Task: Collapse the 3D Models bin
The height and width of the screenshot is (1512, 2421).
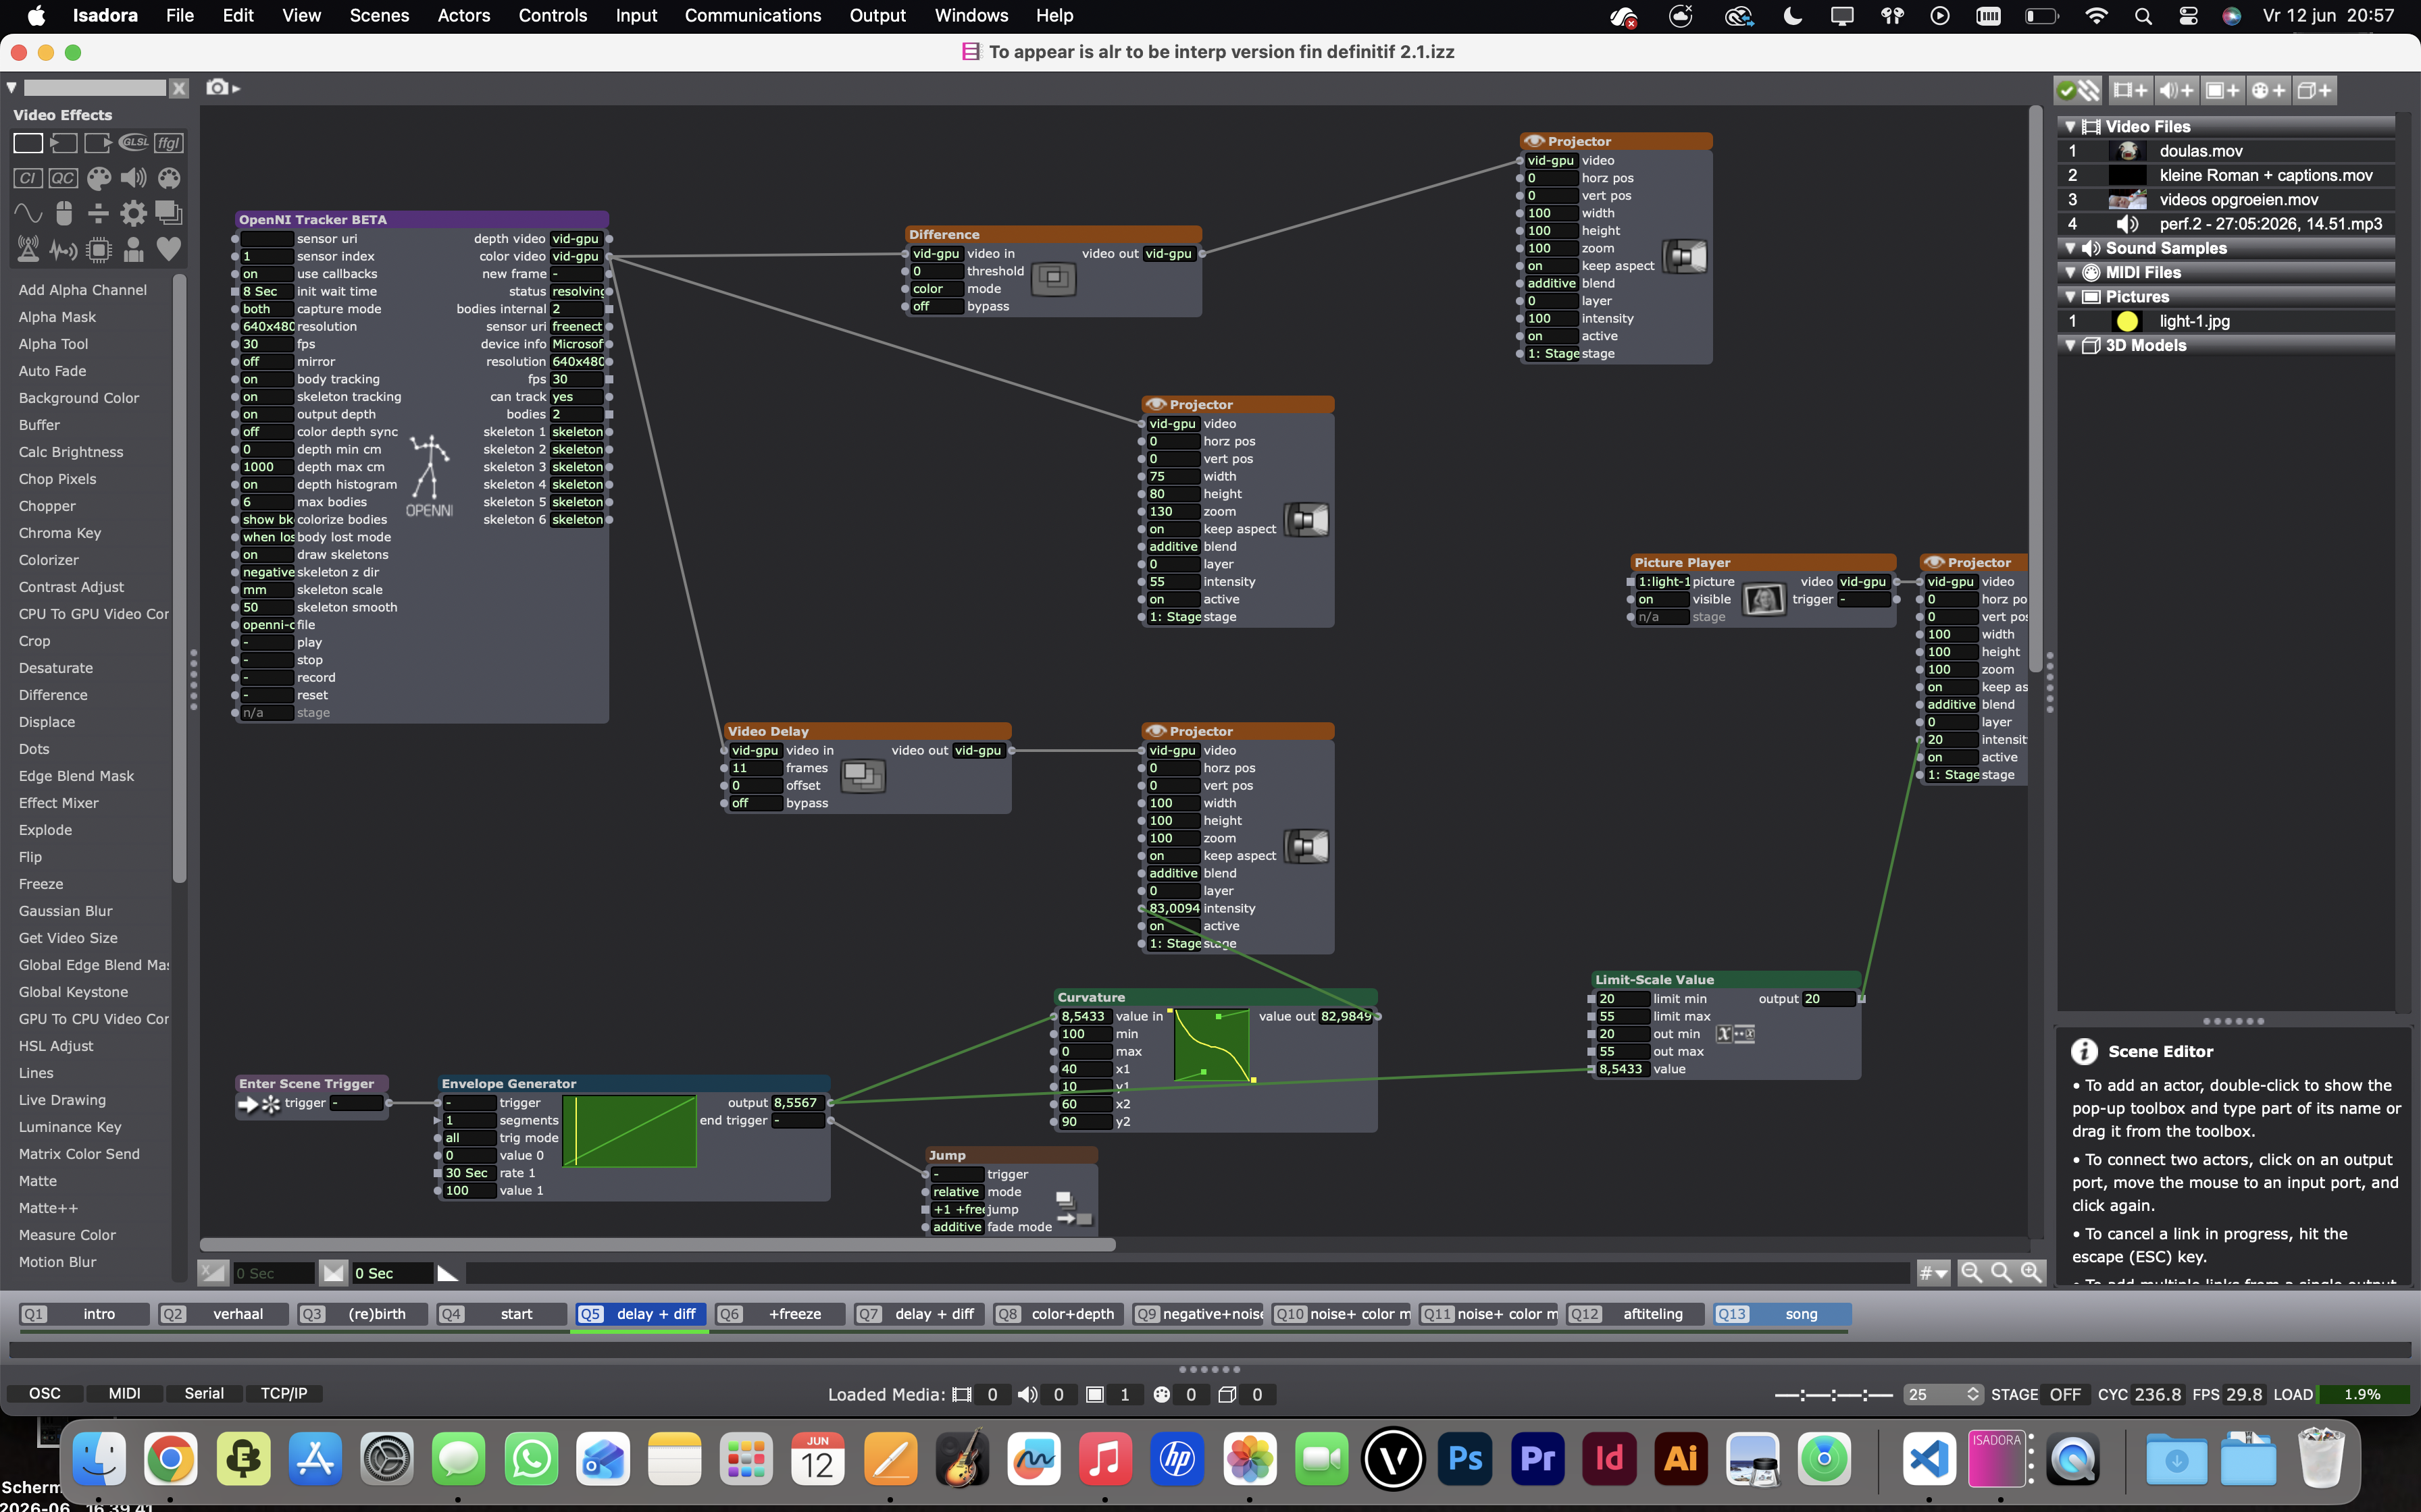Action: (x=2071, y=345)
